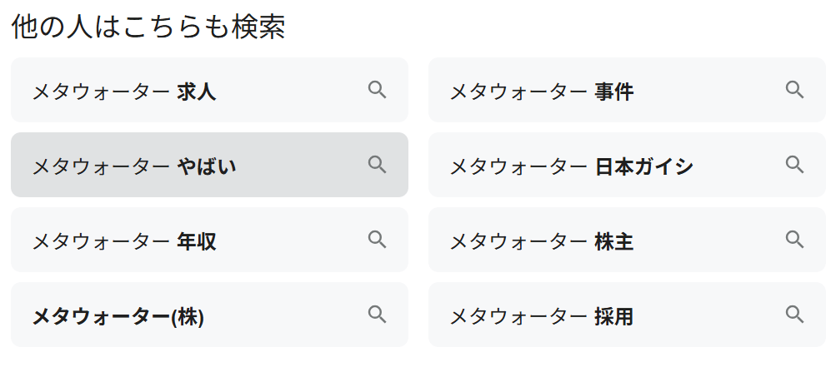Click bold text 日本ガイシ in suggestion
836x367 pixels.
click(x=644, y=166)
